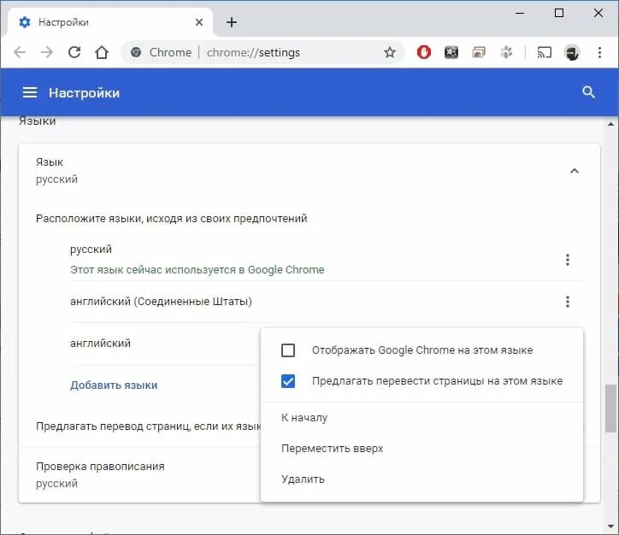Check Отображать Google Chrome на этом языке
Screen dimensions: 619x535
288,350
